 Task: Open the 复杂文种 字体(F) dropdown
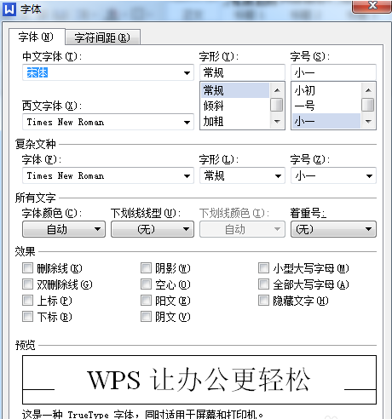108,175
